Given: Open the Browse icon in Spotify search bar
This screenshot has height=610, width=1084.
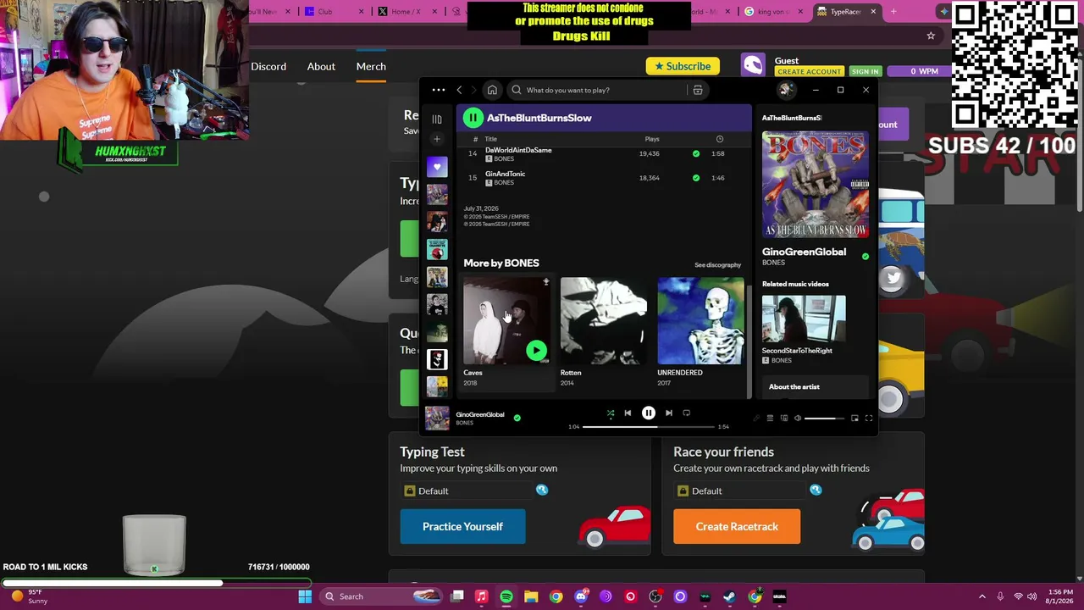Looking at the screenshot, I should (698, 90).
